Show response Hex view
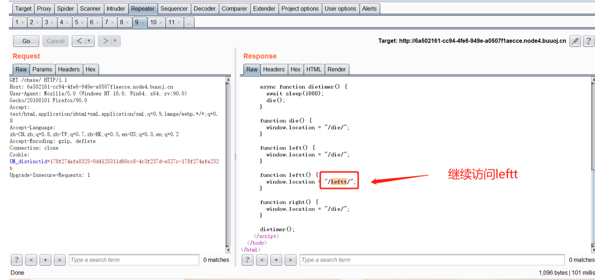Viewport: 595px width, 280px height. click(x=296, y=69)
